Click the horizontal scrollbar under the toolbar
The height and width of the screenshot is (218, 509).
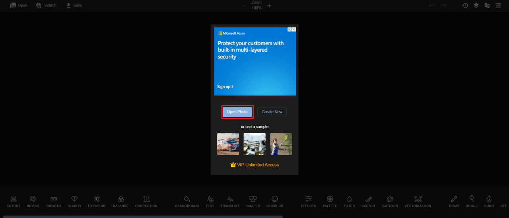pyautogui.click(x=143, y=217)
